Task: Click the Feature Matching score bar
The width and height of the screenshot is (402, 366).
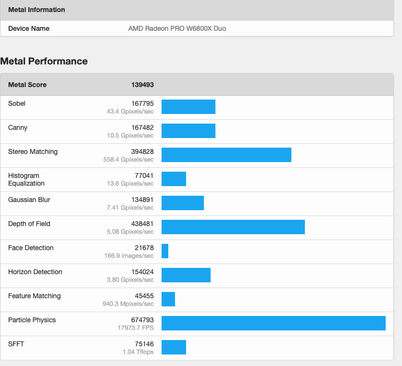Action: (168, 299)
